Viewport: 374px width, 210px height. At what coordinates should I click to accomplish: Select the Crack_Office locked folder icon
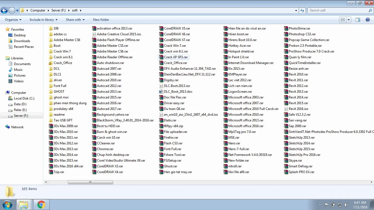[x=51, y=63]
